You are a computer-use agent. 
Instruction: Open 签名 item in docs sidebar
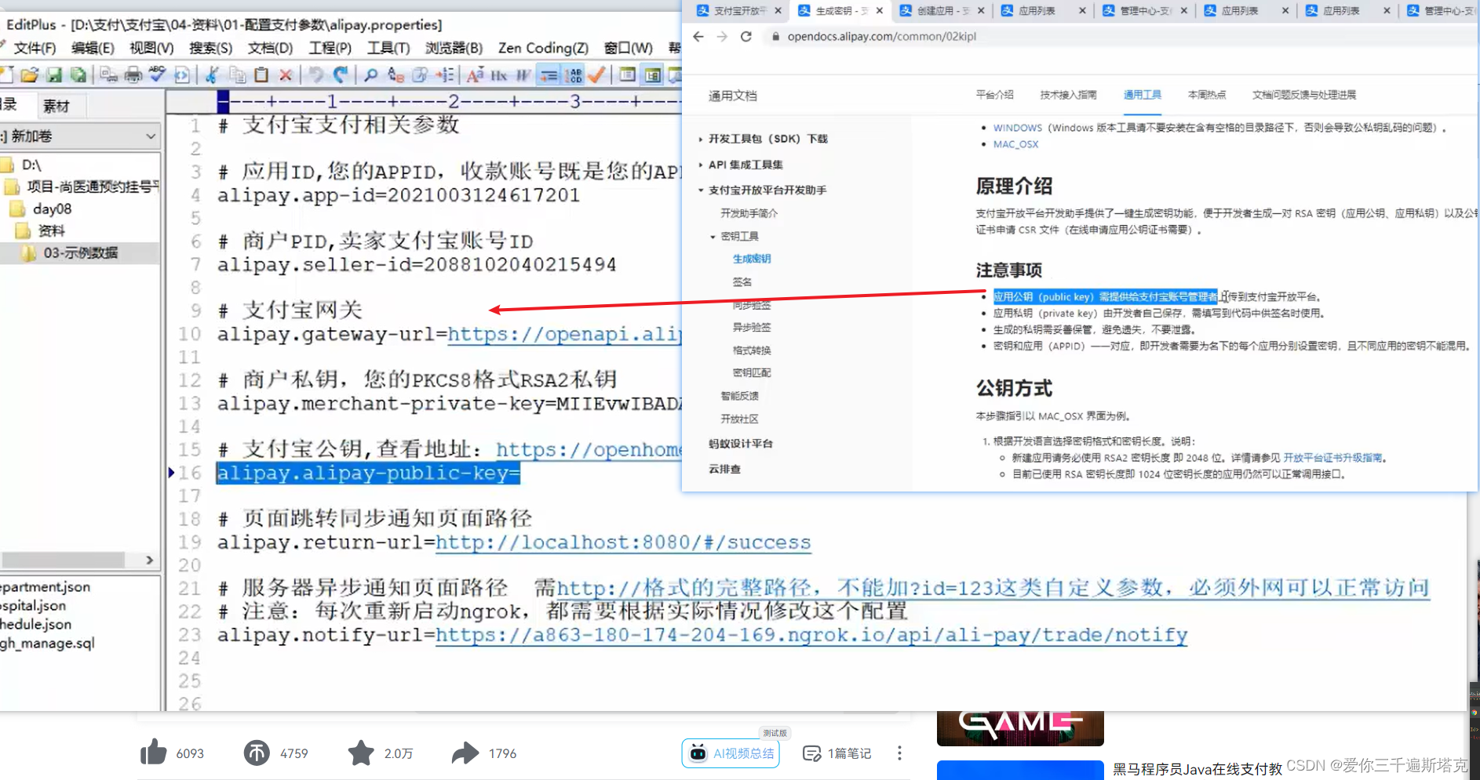coord(742,282)
